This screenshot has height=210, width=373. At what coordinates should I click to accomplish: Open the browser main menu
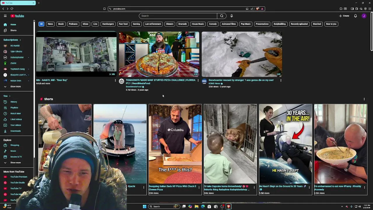pos(370,9)
